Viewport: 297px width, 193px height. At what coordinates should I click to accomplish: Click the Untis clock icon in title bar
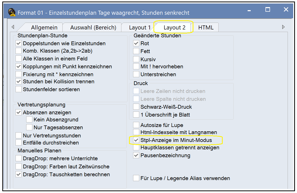(x=11, y=12)
